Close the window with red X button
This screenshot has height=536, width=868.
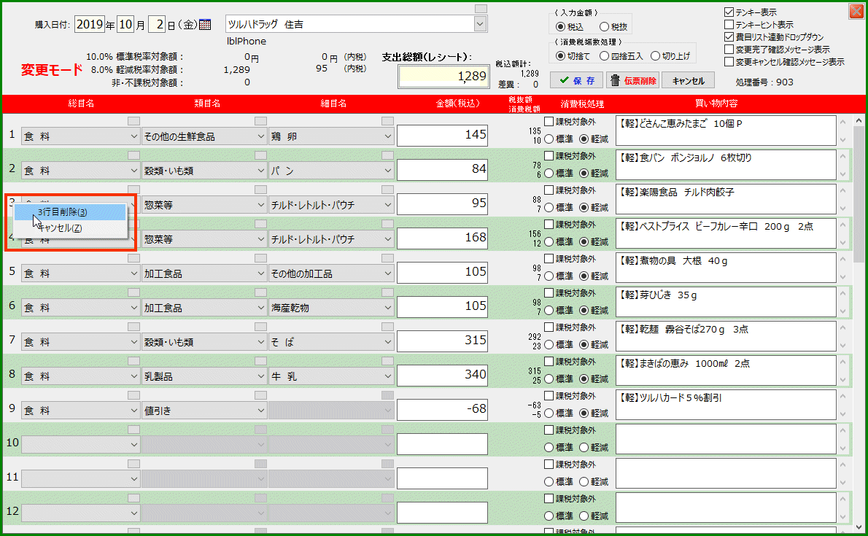pyautogui.click(x=856, y=11)
